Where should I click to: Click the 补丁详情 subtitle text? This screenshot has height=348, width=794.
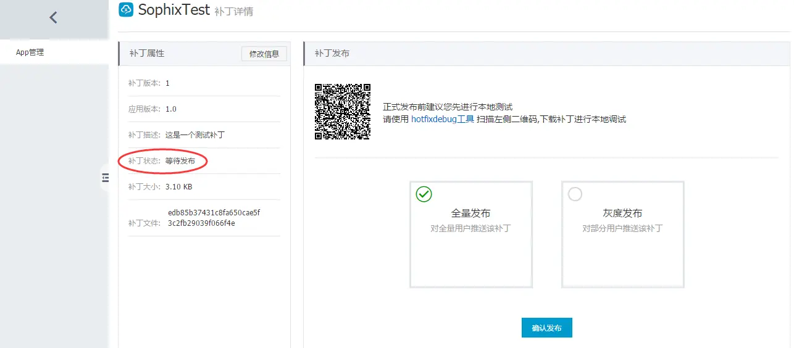[x=233, y=12]
